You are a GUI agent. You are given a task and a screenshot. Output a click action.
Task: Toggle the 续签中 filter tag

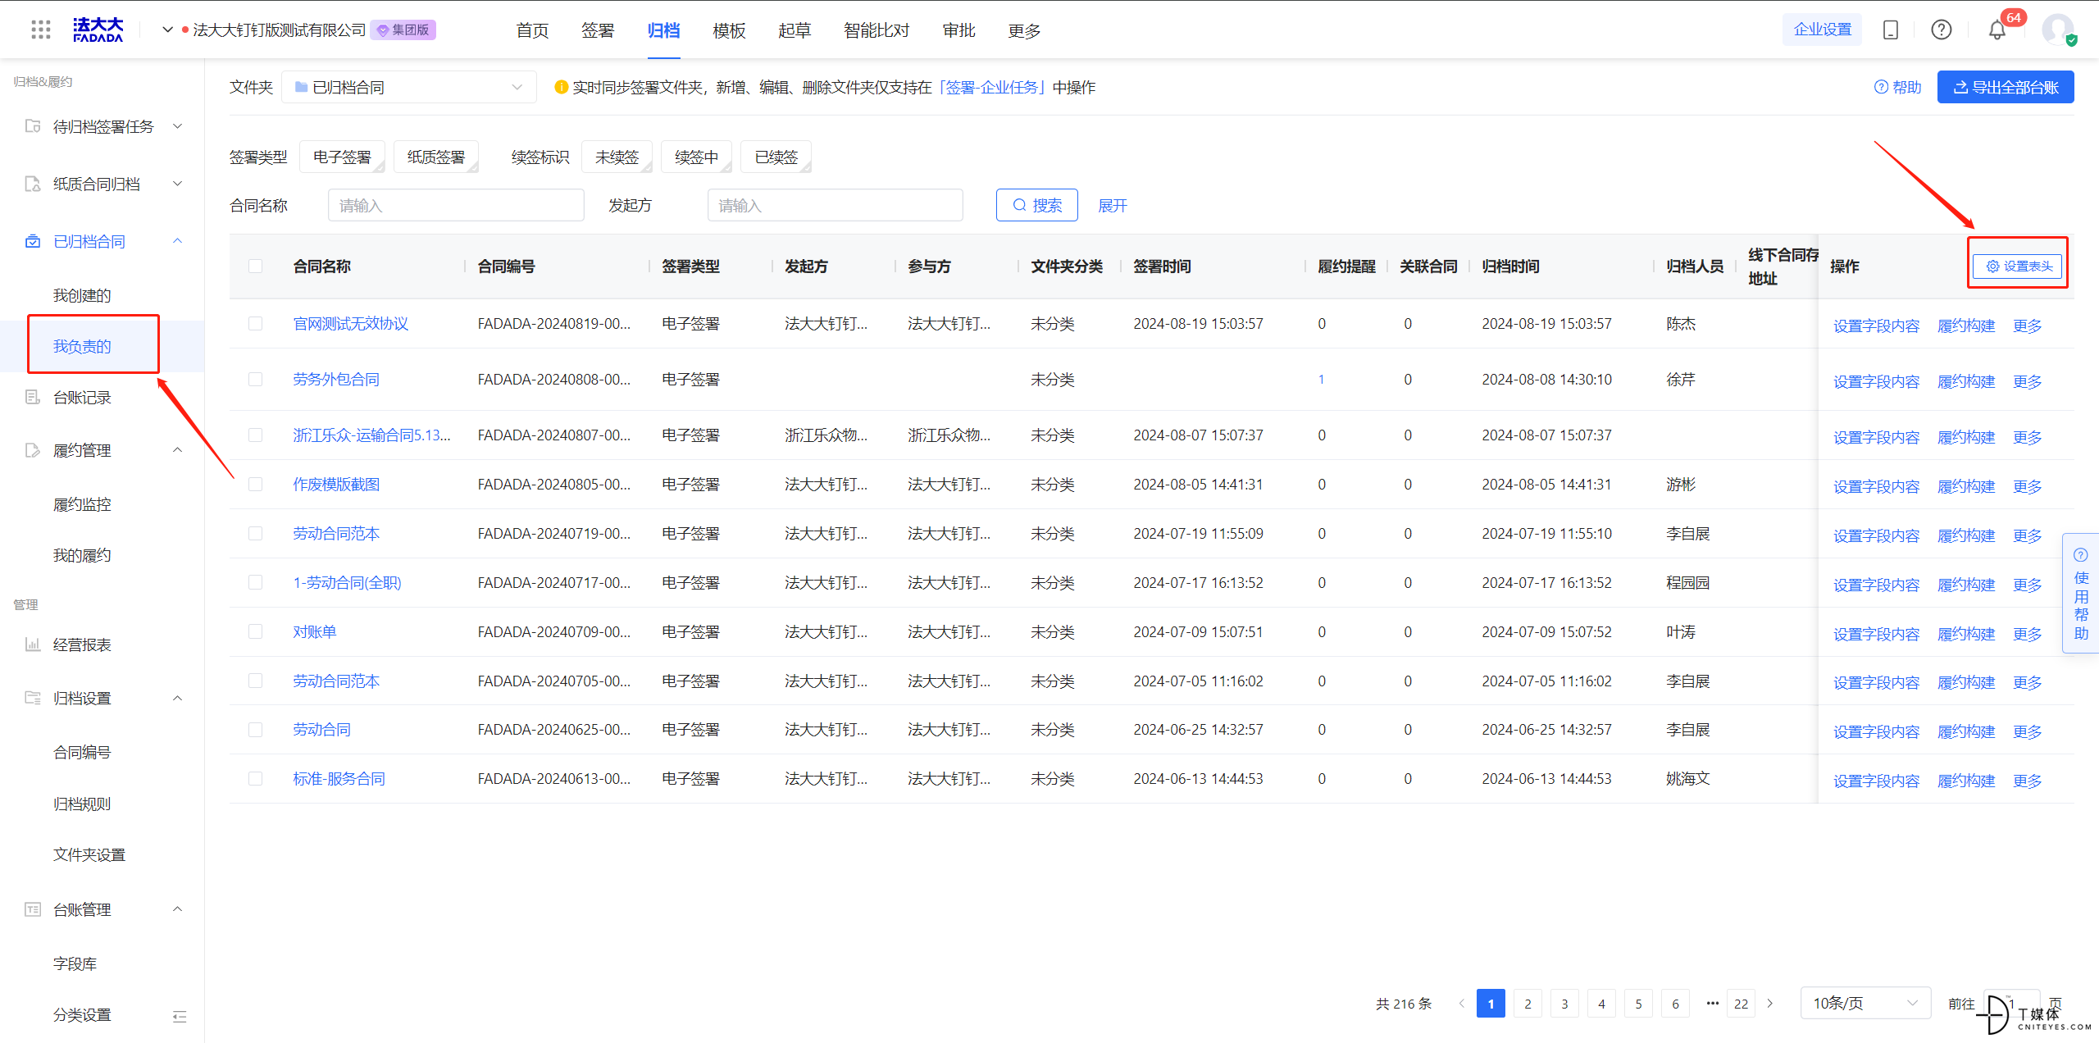[x=696, y=157]
